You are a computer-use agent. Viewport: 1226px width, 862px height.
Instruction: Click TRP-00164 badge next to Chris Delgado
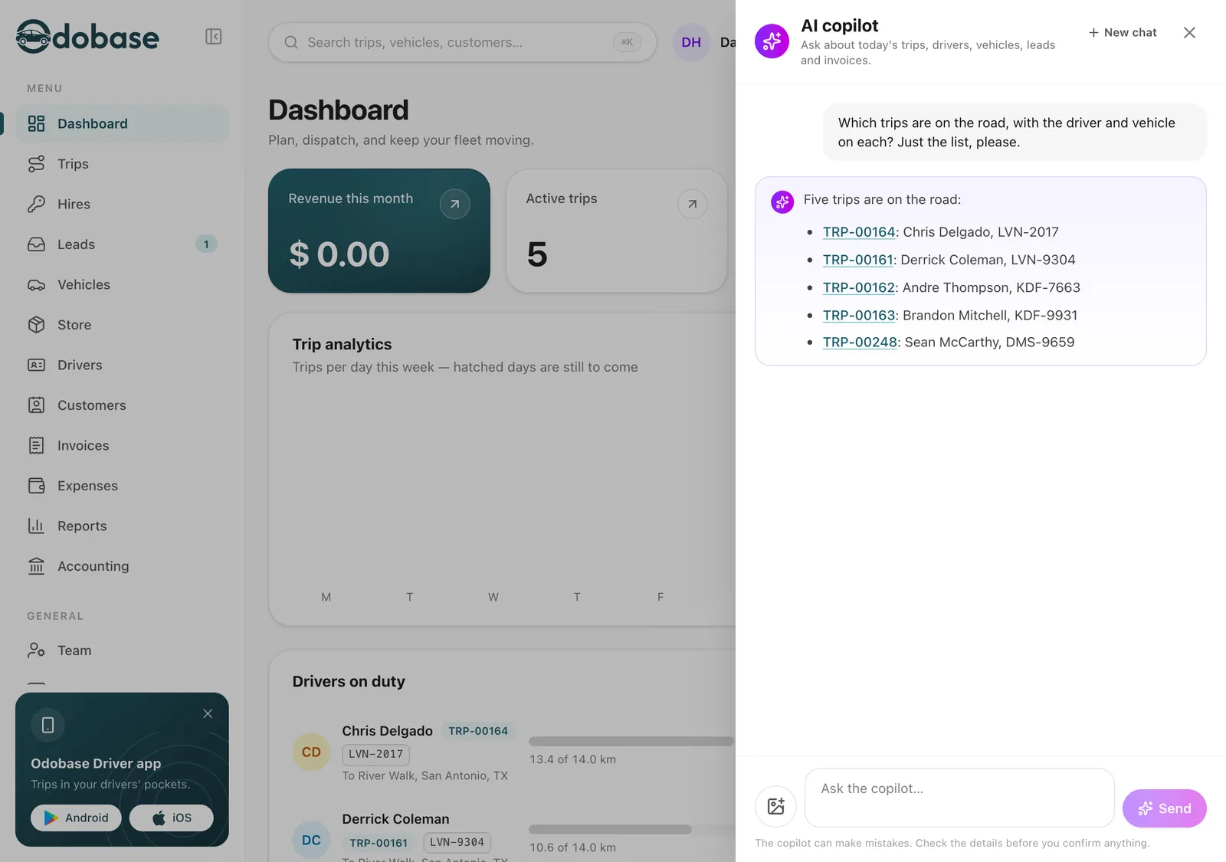click(x=478, y=731)
